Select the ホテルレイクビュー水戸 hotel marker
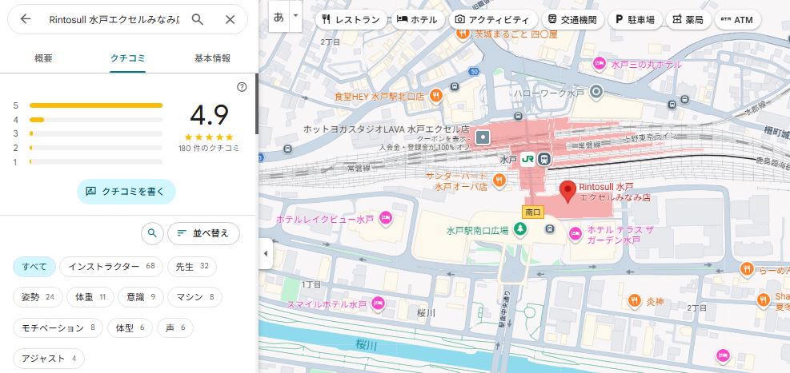Image resolution: width=790 pixels, height=373 pixels. [385, 217]
